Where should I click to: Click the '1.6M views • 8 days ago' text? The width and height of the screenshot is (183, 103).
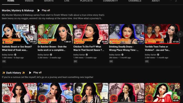pos(13,58)
